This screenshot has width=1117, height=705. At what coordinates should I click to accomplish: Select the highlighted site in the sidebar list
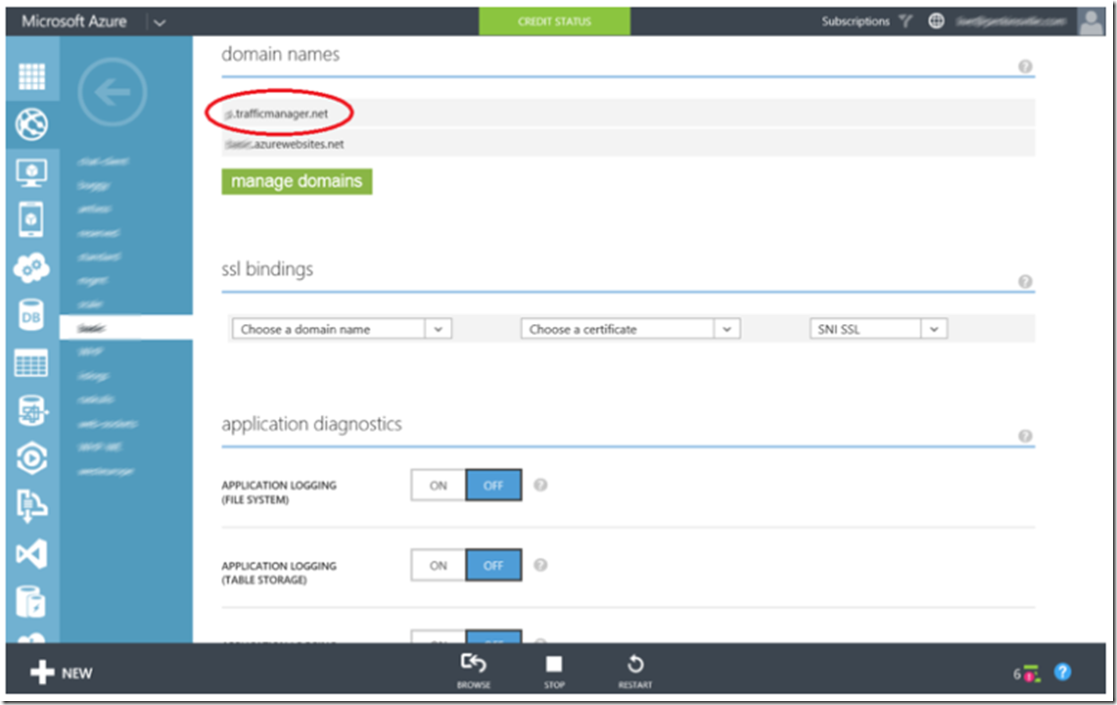[127, 328]
